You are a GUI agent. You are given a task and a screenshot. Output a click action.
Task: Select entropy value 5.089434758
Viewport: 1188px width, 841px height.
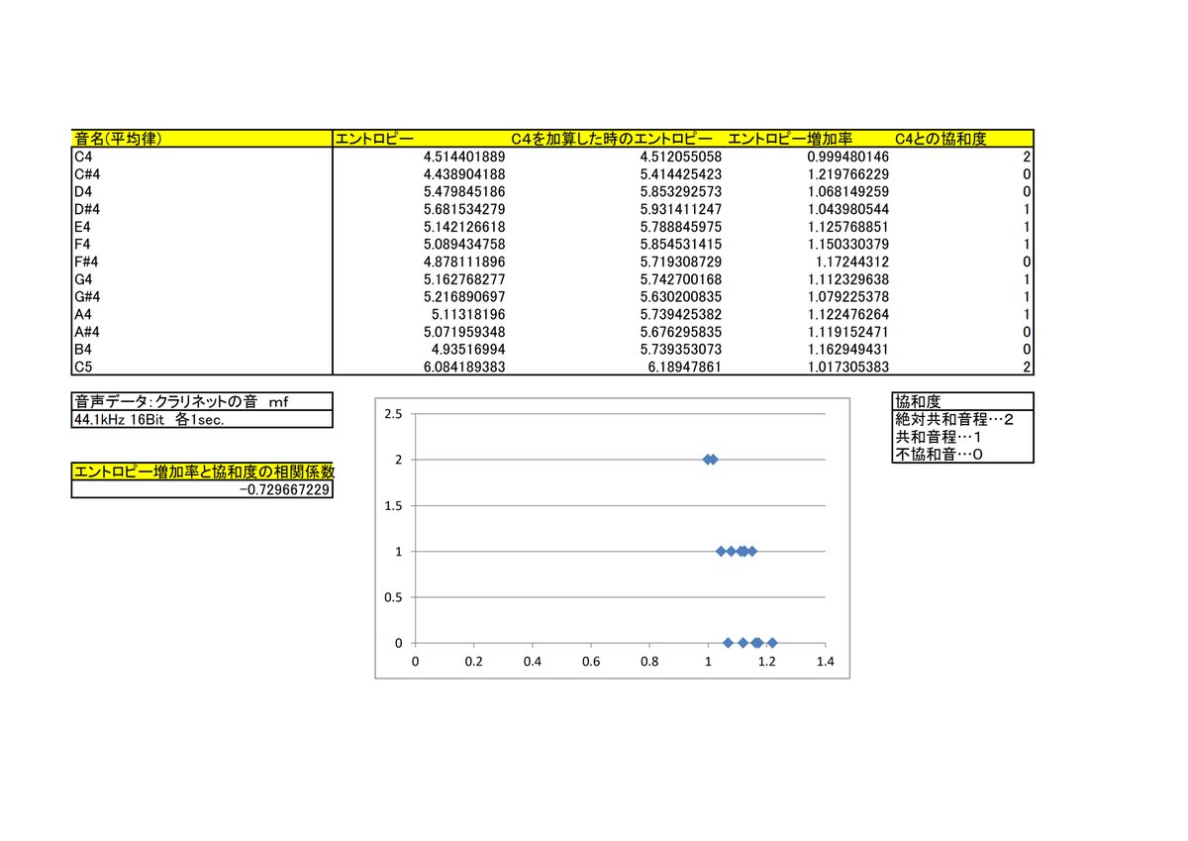point(464,244)
